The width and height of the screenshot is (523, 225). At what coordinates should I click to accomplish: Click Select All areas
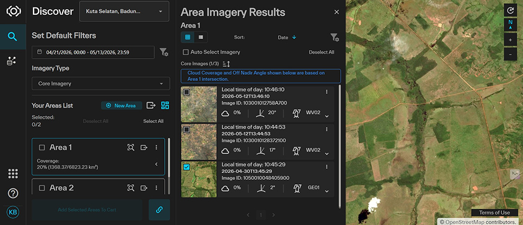coord(154,121)
